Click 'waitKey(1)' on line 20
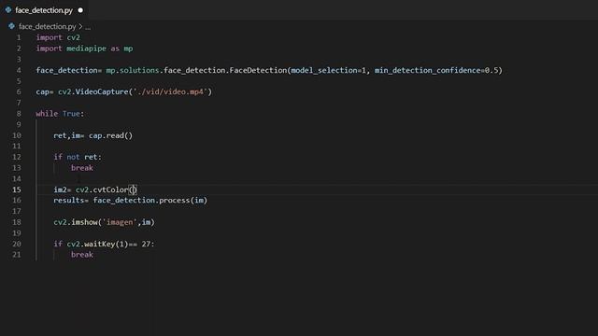Screen dimensions: 598x336 tap(106, 244)
